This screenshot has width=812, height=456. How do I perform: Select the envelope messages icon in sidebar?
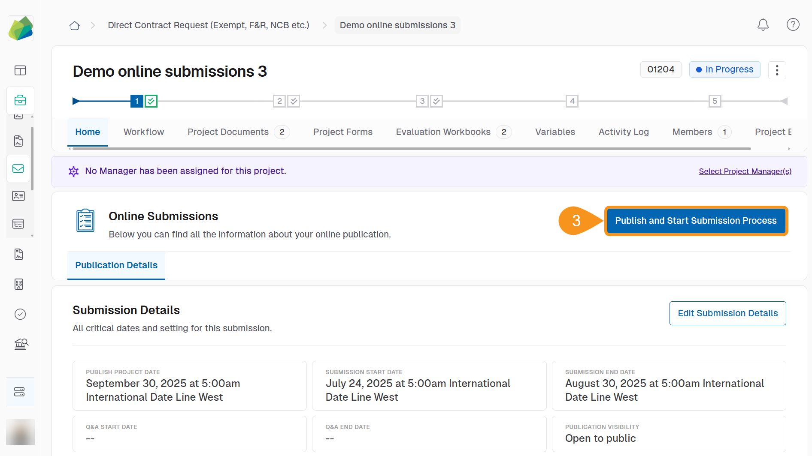coord(18,168)
